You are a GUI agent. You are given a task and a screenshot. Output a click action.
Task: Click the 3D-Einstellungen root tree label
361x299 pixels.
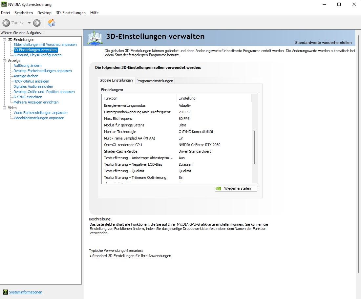(x=21, y=40)
